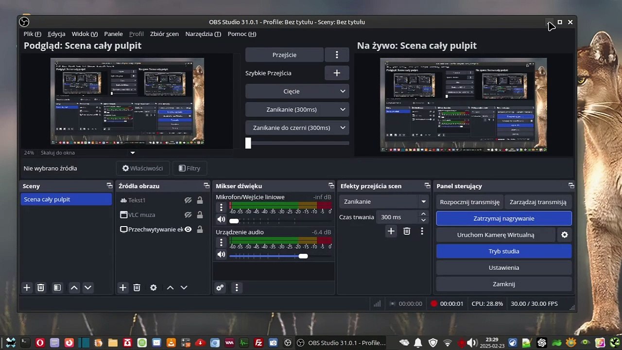Click Rozpocznij transmisję
This screenshot has height=350, width=622.
[x=469, y=202]
